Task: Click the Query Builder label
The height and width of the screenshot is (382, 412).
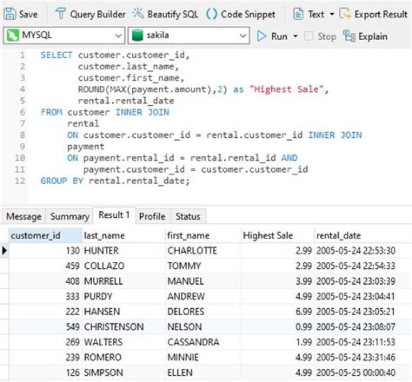Action: 98,14
